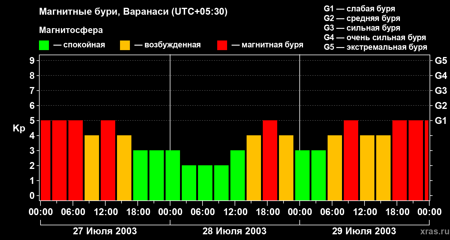The height and width of the screenshot is (240, 450).
Task: Click the '12:00' tick label for 29 July
Action: point(364,212)
